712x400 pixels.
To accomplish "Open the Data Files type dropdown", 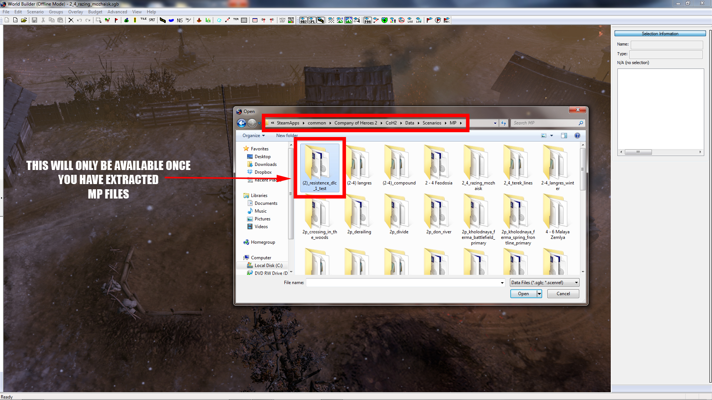I will (544, 283).
